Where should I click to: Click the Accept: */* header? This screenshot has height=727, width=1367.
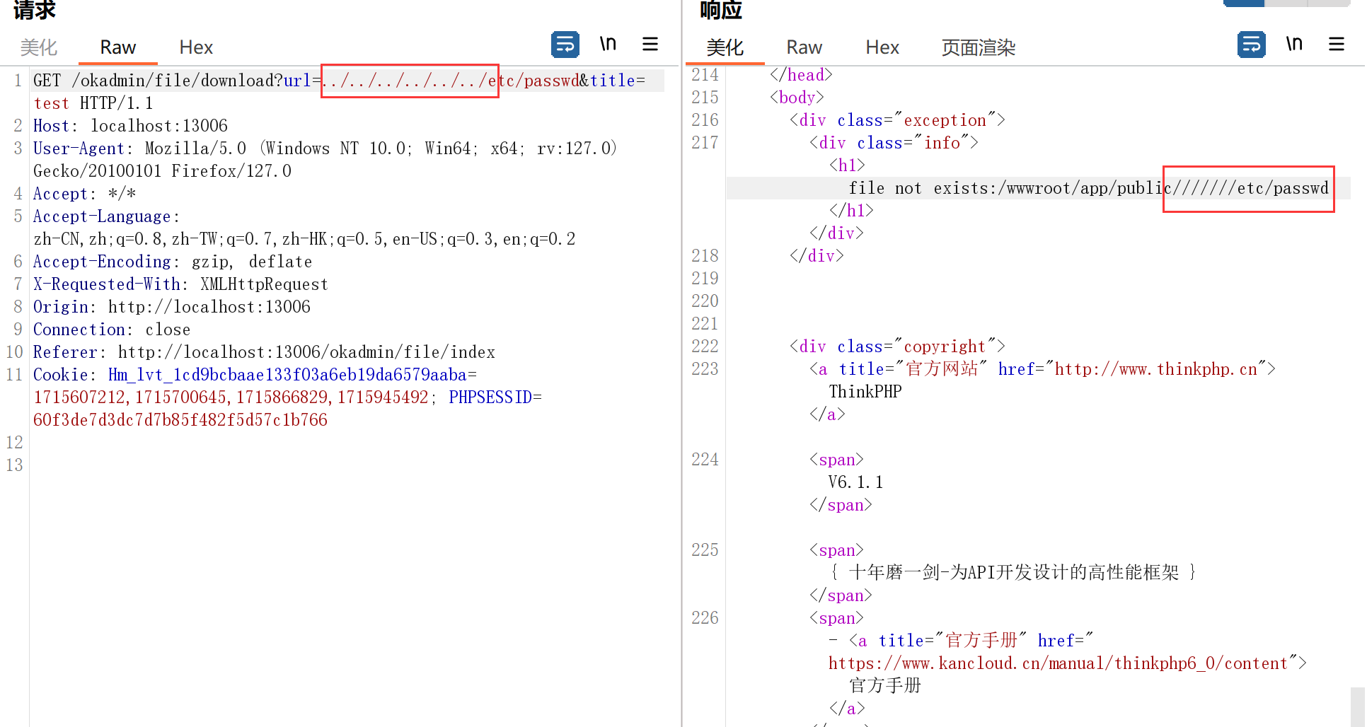pos(84,194)
